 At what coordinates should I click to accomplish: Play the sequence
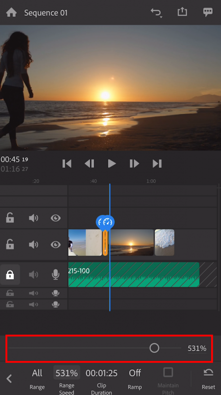pos(112,164)
